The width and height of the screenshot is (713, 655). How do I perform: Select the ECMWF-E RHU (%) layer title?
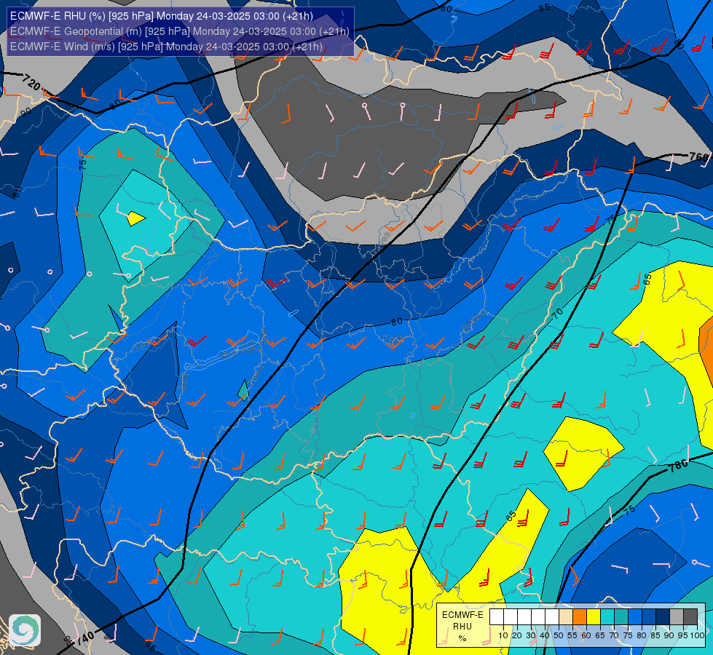pyautogui.click(x=162, y=16)
